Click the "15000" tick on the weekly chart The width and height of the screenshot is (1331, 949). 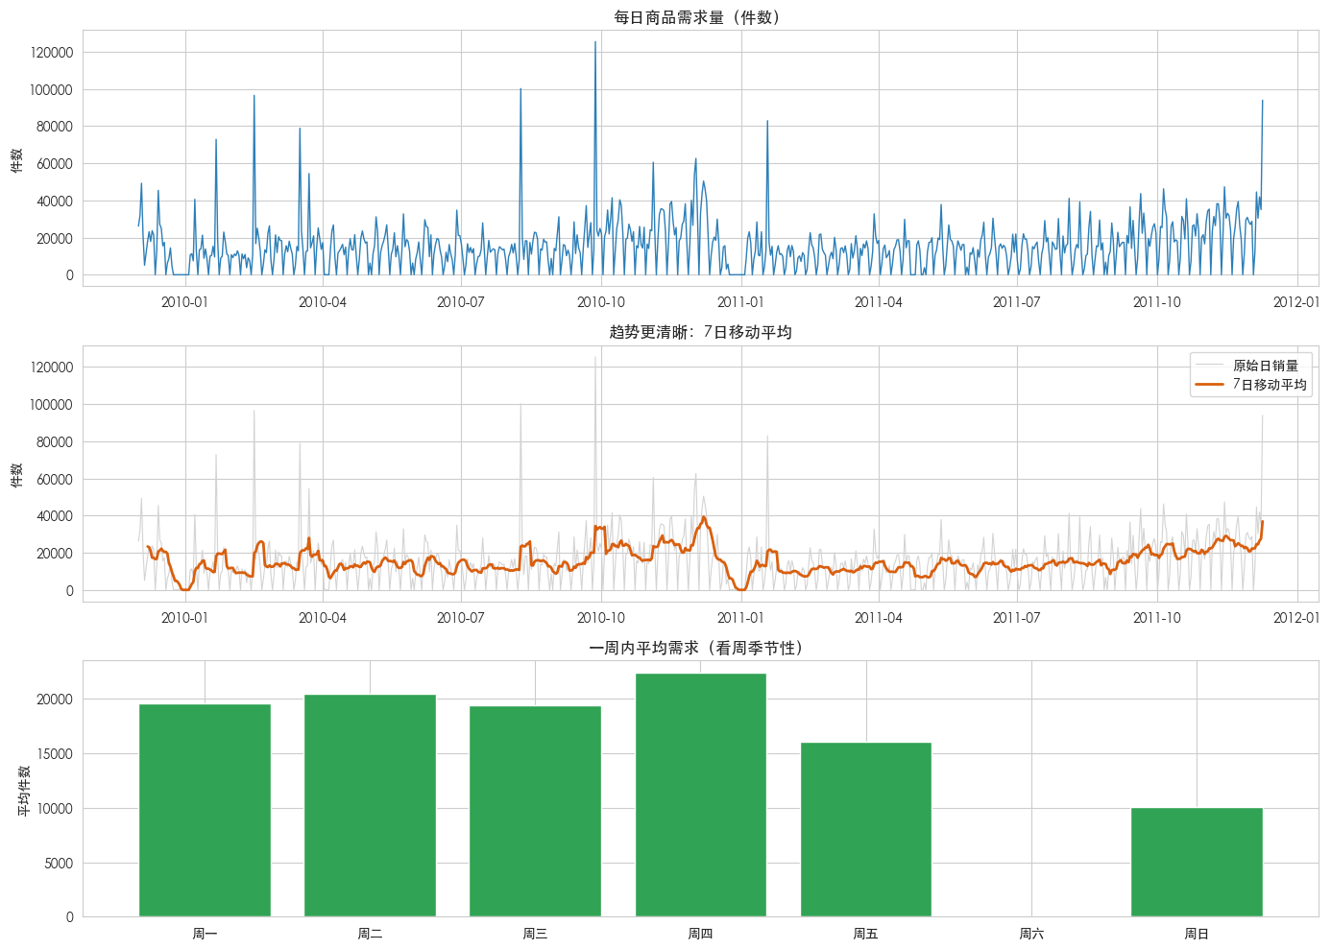coord(55,754)
